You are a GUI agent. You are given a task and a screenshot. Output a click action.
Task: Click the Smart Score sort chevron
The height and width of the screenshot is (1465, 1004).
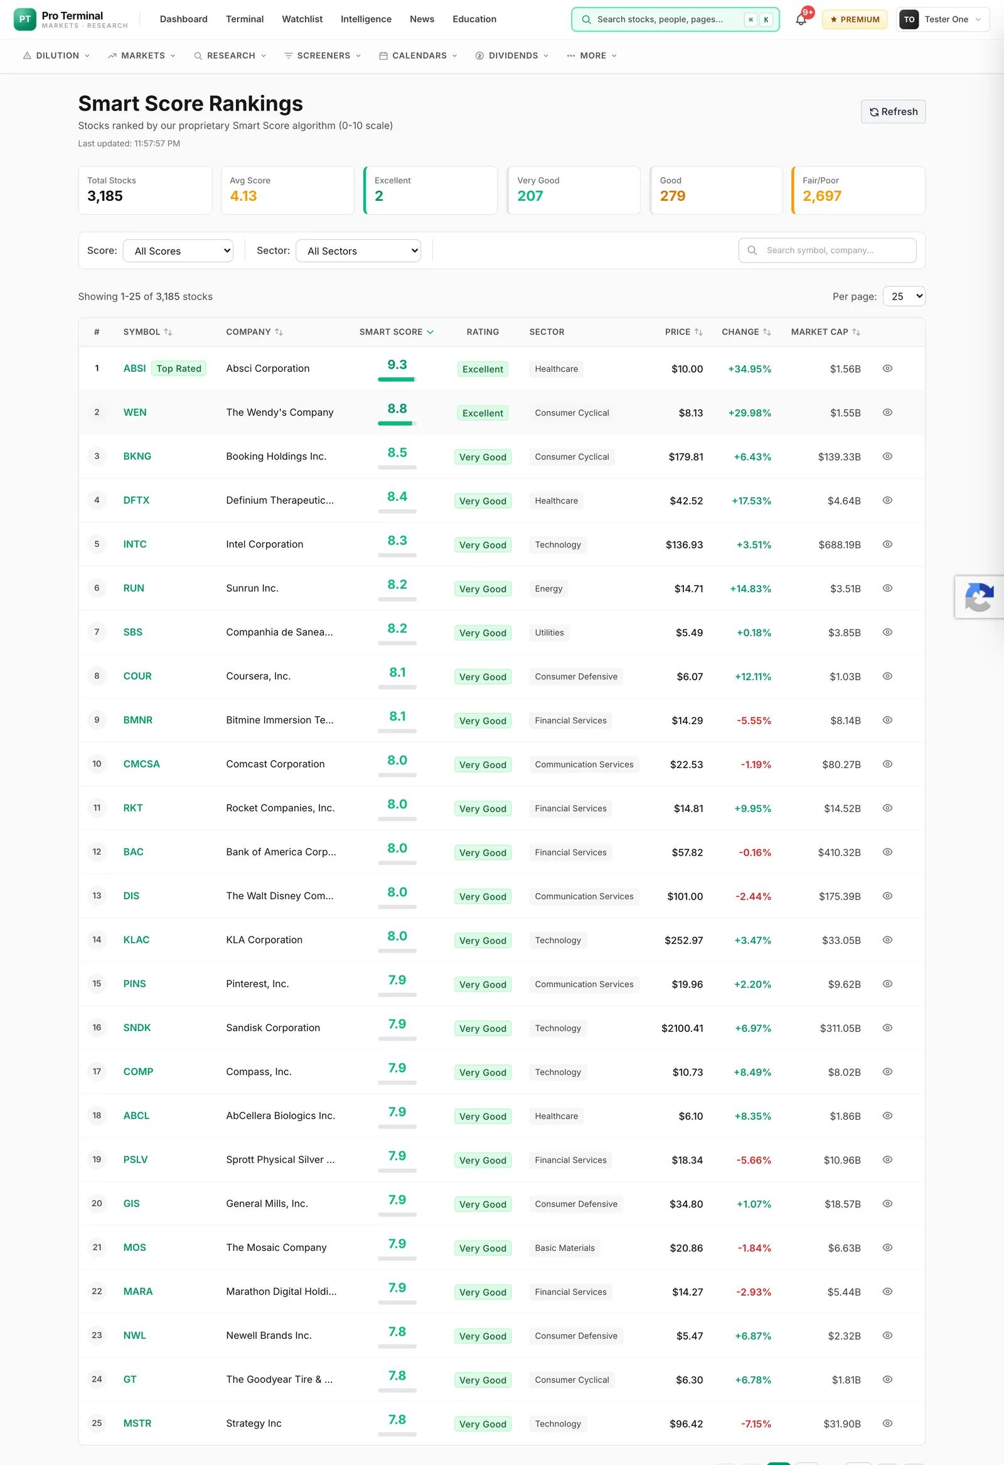[430, 332]
